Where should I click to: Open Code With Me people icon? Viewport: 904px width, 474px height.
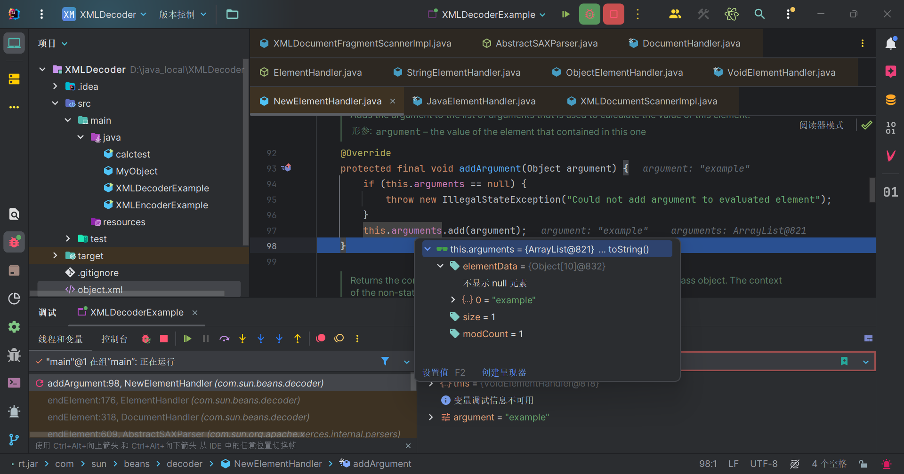675,15
